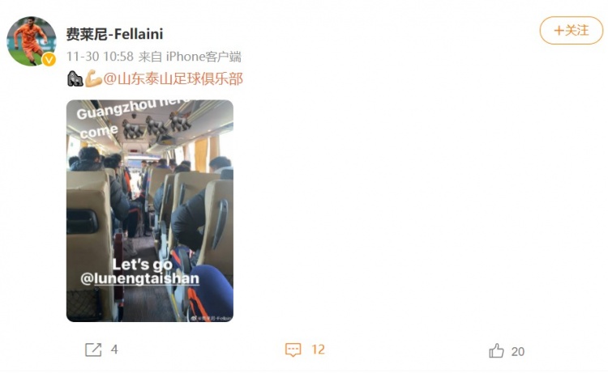
Task: Click the @lunengtaishan text in photo
Action: pos(140,278)
